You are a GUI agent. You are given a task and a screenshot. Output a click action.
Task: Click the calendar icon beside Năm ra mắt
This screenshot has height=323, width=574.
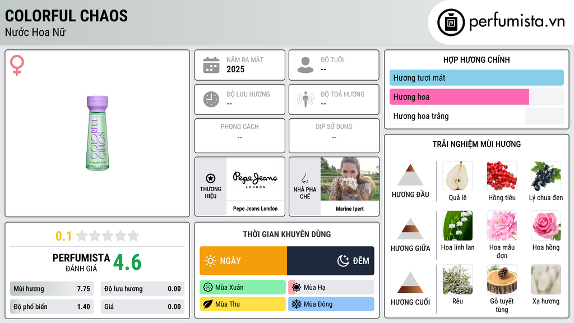click(x=211, y=65)
